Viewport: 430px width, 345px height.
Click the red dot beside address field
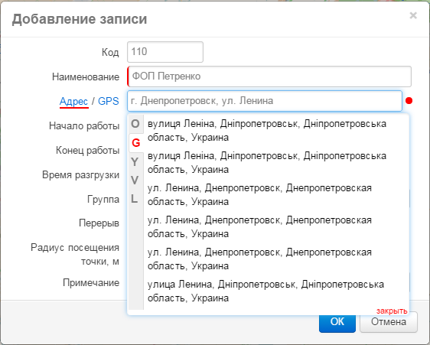tap(409, 101)
